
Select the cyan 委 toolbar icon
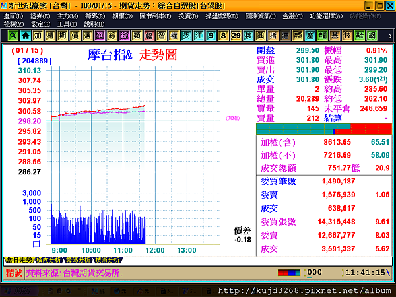pos(186,36)
